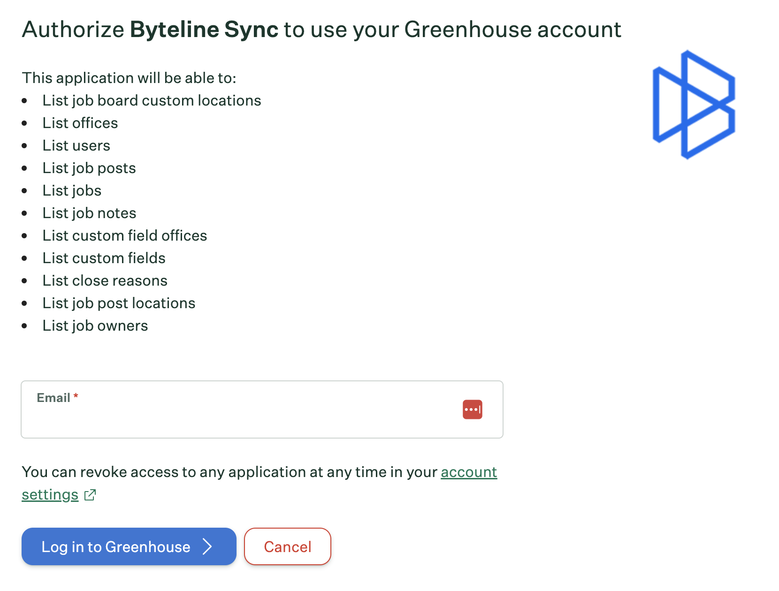This screenshot has height=591, width=779.
Task: Click the red password manager icon
Action: point(472,409)
